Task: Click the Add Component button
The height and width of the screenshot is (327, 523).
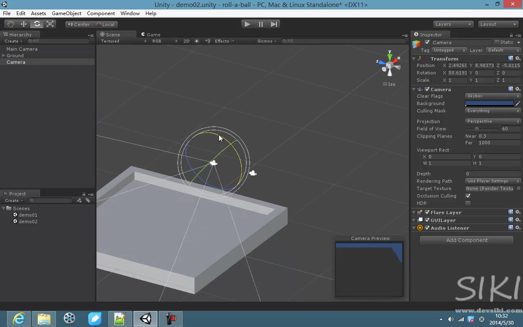Action: tap(466, 240)
